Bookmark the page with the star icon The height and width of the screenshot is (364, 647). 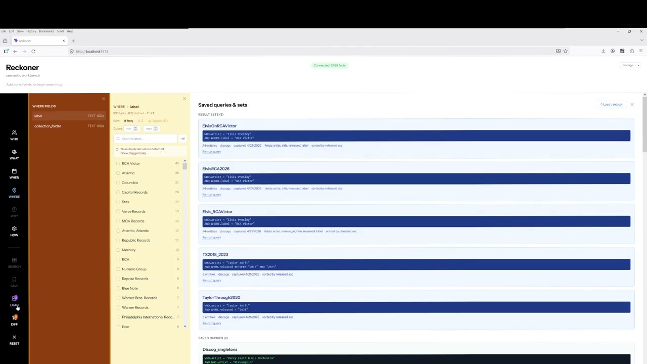pos(566,51)
